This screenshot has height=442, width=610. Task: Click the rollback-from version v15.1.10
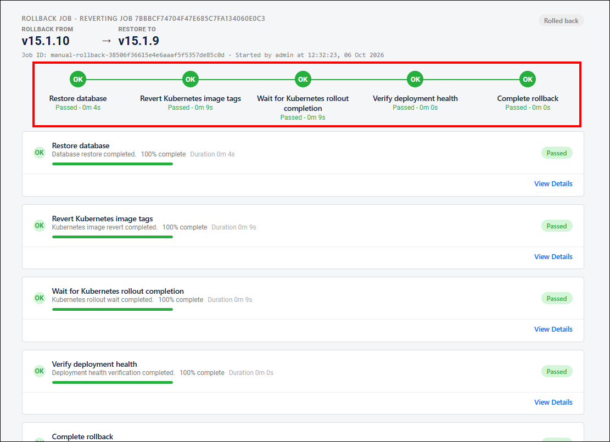click(46, 41)
